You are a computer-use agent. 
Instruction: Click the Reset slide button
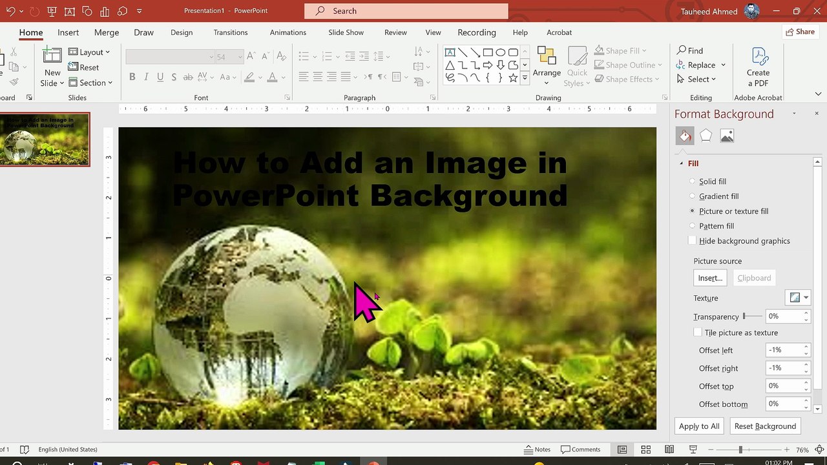(83, 67)
